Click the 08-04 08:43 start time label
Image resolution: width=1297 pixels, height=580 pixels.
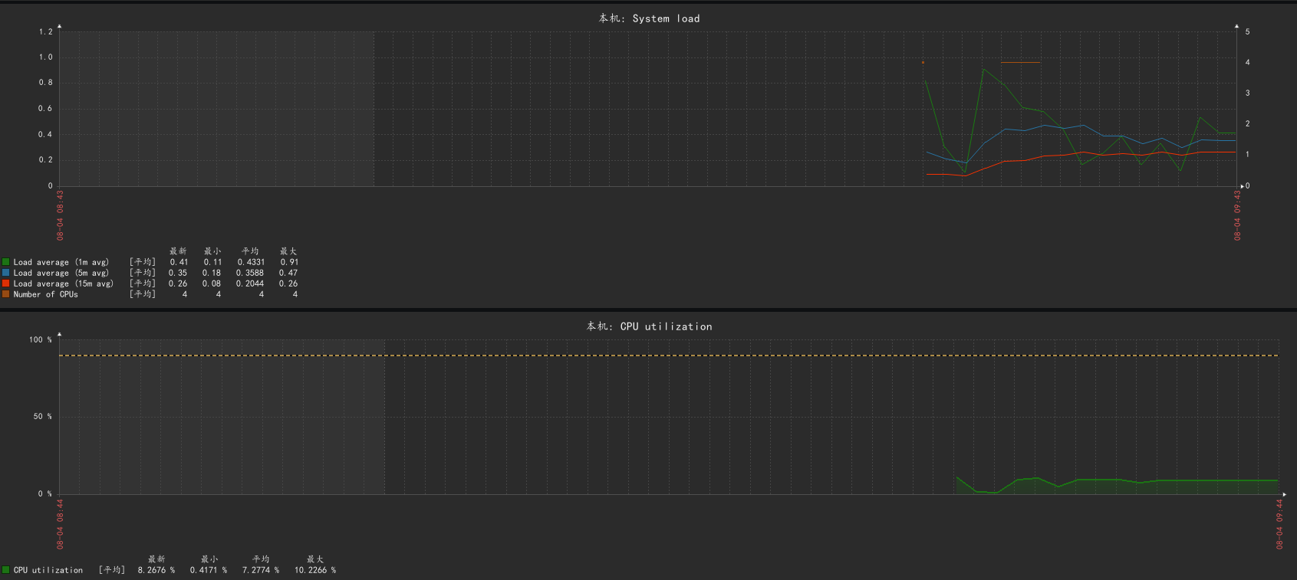60,215
